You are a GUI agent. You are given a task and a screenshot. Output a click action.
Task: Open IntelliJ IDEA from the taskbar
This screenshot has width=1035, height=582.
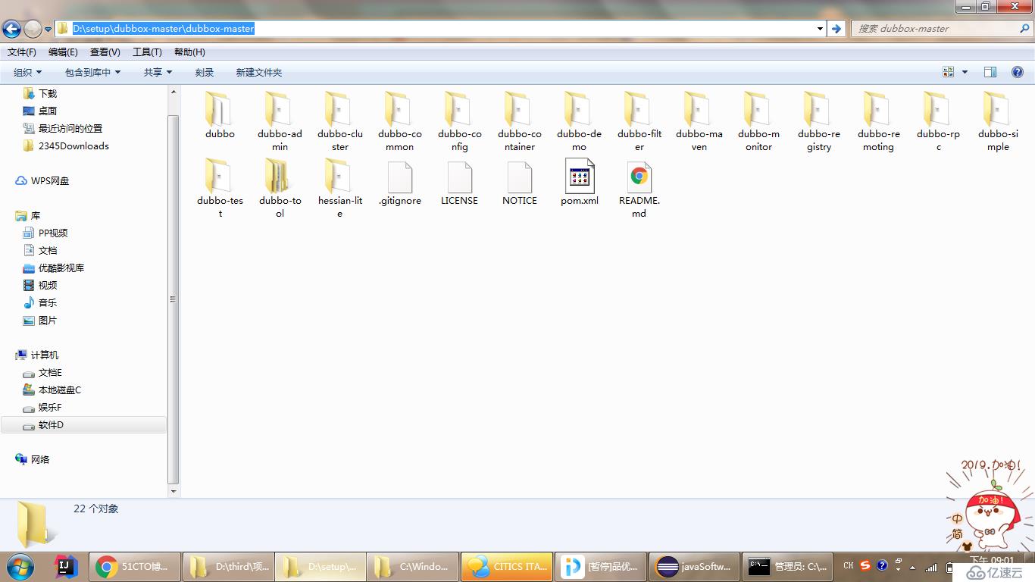click(x=67, y=566)
